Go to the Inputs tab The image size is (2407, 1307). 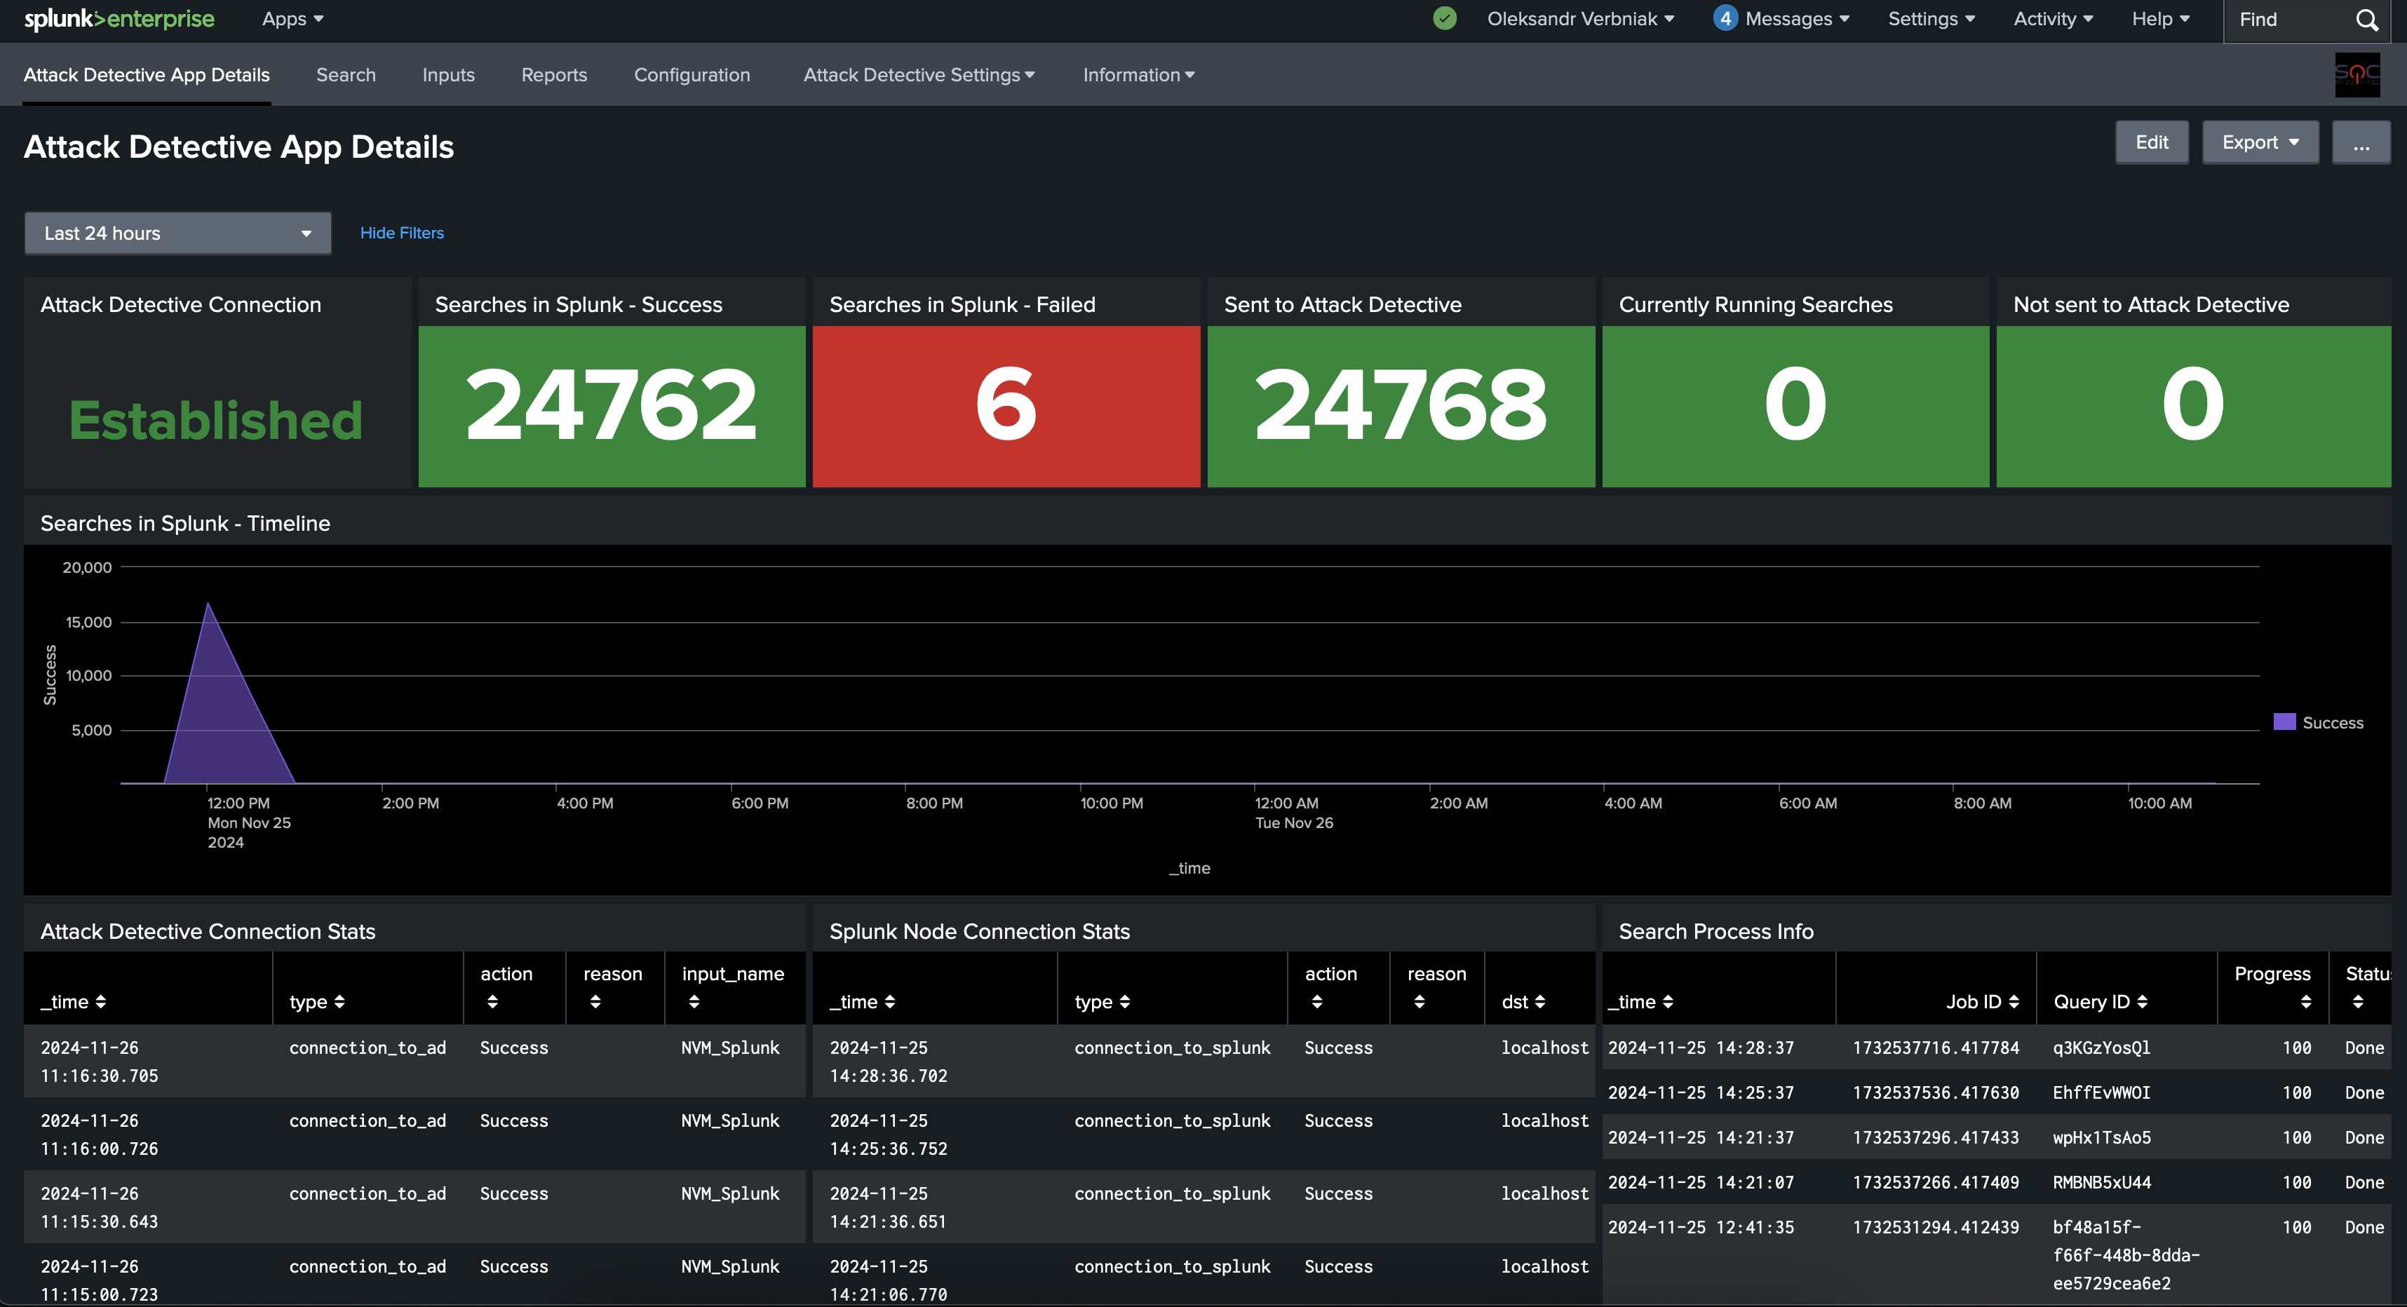449,75
